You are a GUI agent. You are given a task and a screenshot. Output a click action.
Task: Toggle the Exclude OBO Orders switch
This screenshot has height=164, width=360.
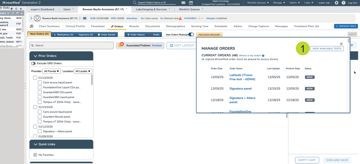pyautogui.click(x=33, y=63)
